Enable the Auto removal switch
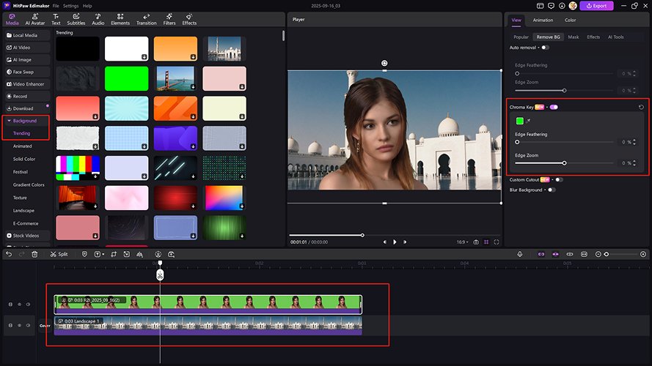 pyautogui.click(x=545, y=48)
